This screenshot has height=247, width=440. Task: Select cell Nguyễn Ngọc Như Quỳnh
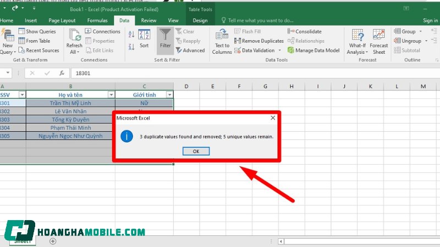[70, 136]
